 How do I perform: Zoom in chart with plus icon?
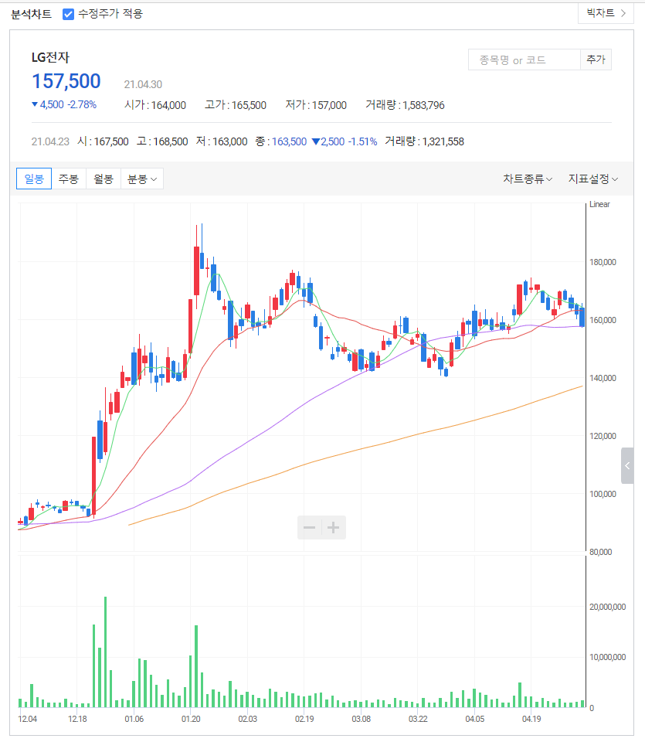[x=334, y=528]
